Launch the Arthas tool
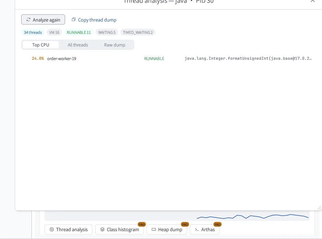 205,229
